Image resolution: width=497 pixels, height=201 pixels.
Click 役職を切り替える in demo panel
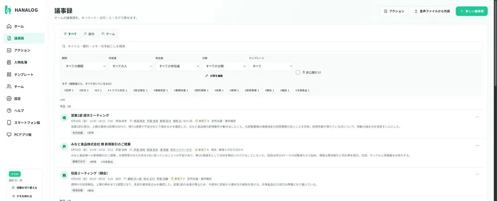(24, 188)
